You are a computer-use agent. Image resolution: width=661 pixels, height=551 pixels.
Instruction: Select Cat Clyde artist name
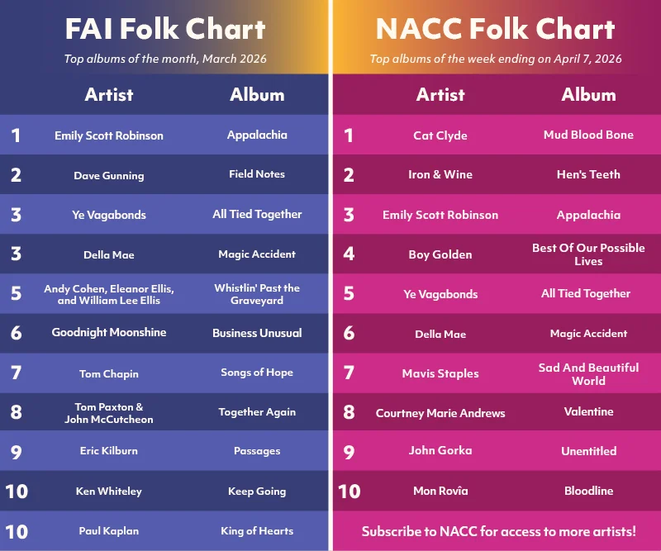click(440, 135)
